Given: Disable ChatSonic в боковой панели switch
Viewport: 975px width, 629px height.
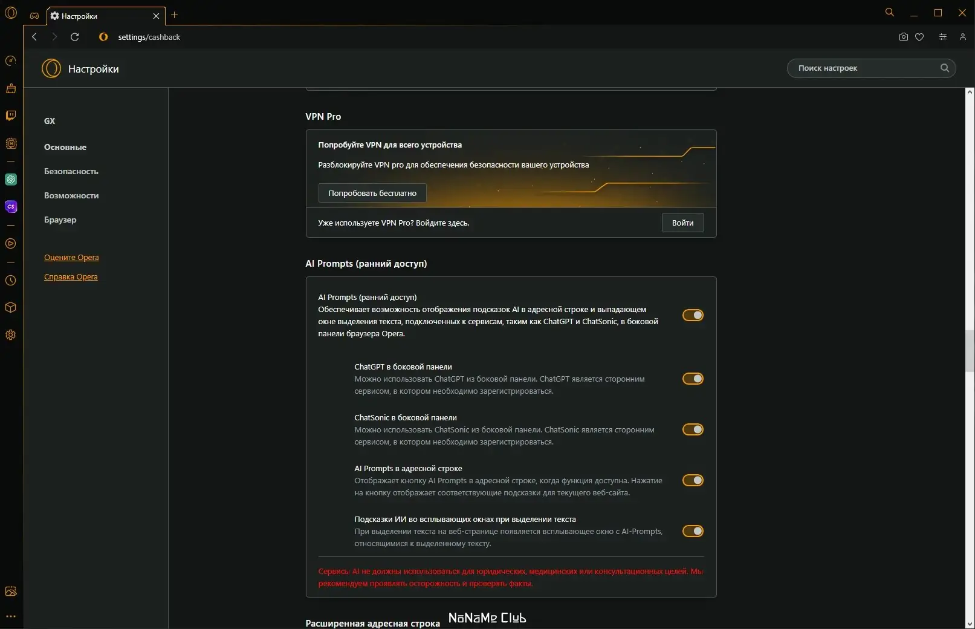Looking at the screenshot, I should click(693, 429).
